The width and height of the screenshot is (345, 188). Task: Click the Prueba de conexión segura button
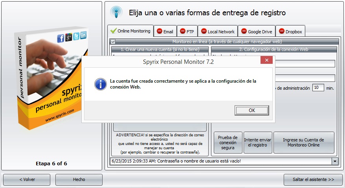coord(228,143)
